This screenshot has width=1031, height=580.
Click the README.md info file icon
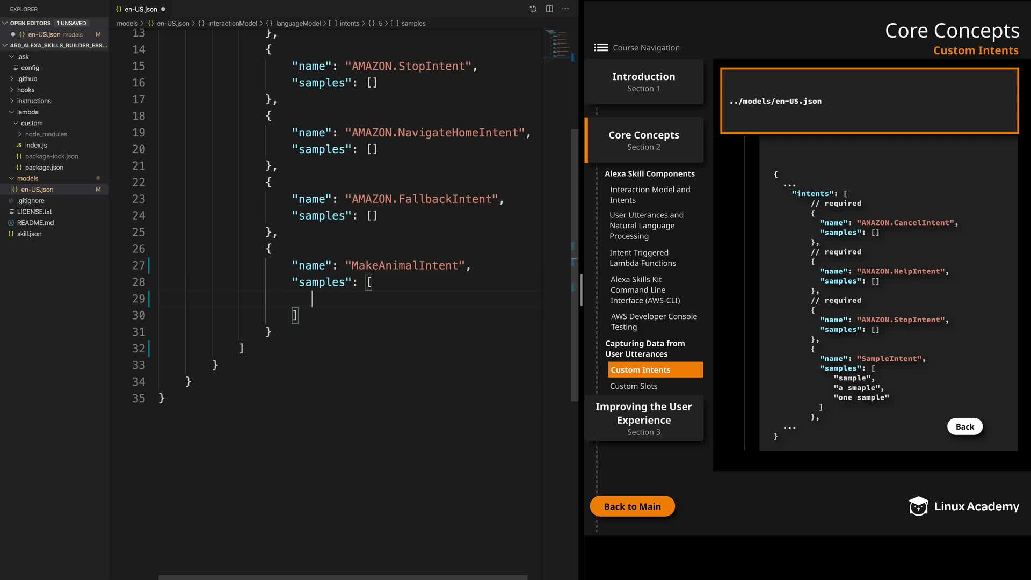click(x=11, y=222)
